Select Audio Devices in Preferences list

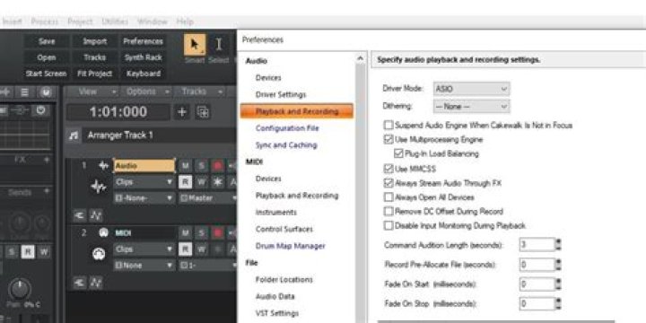[x=268, y=78]
